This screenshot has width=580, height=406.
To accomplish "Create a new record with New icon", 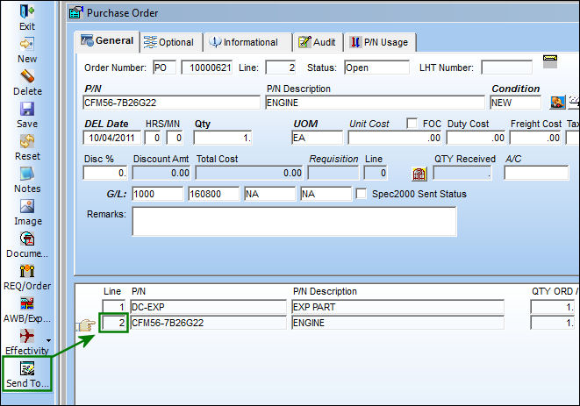I will [x=27, y=45].
